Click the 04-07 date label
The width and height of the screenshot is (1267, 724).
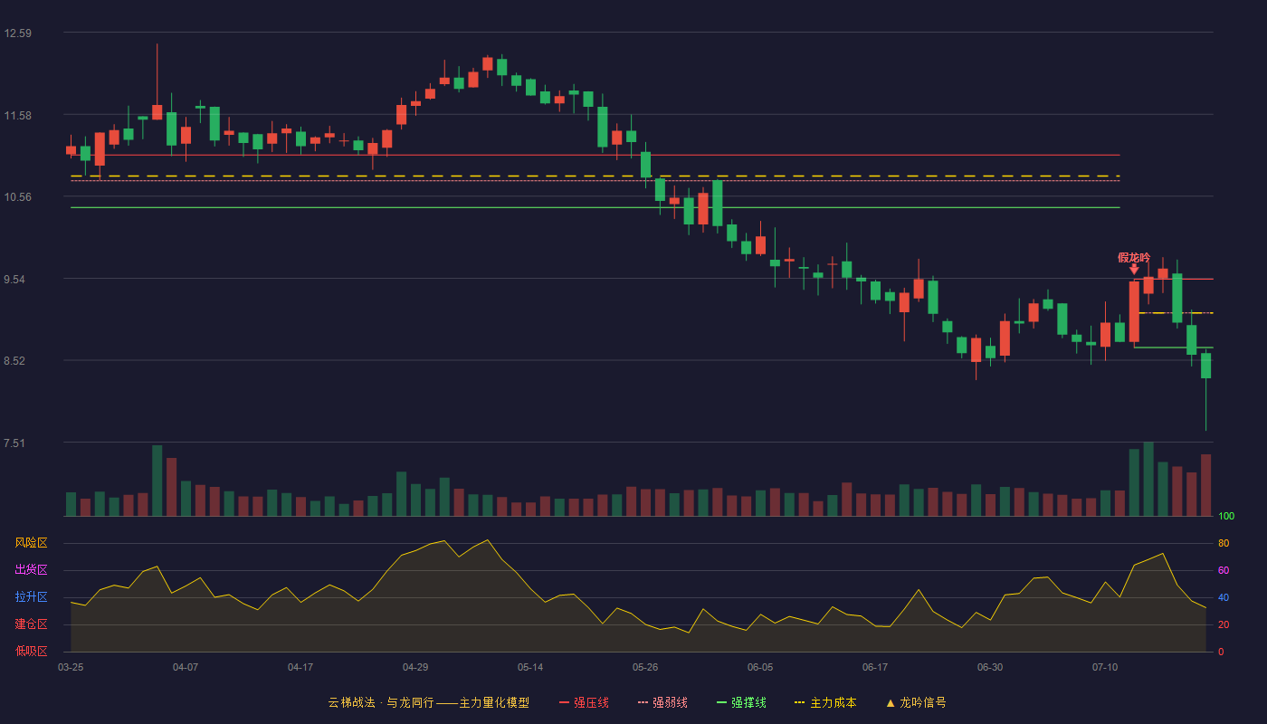(x=186, y=667)
